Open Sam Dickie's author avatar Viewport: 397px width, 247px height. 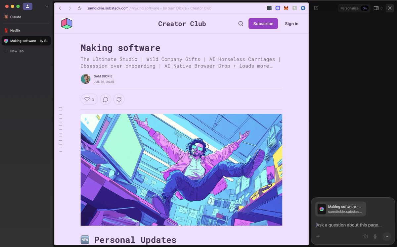[86, 79]
